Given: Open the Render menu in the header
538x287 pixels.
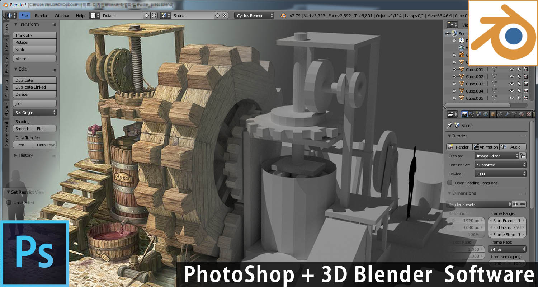Looking at the screenshot, I should (x=41, y=16).
